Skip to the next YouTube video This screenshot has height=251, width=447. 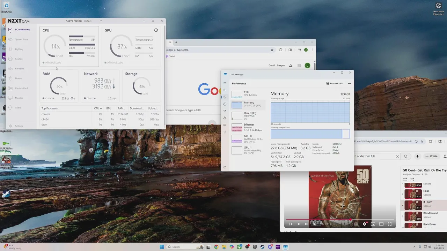coord(307,224)
